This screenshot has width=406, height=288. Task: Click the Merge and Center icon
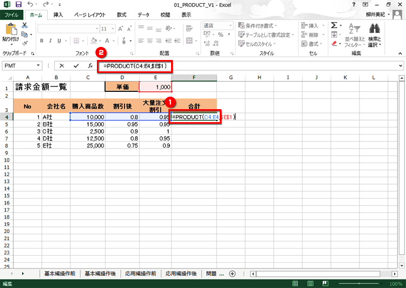pos(189,41)
